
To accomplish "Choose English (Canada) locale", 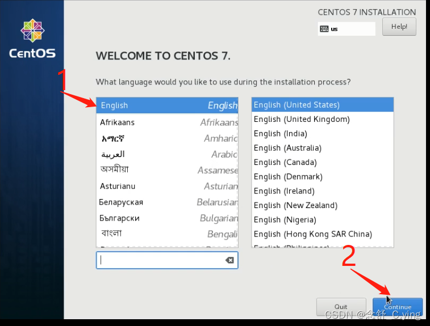I will 323,162.
